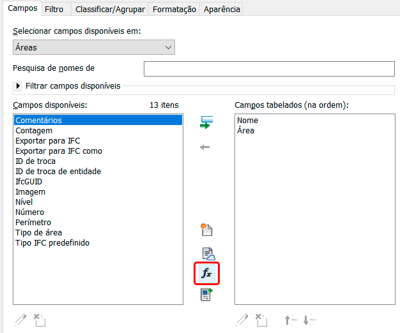The image size is (400, 333).
Task: Click the parameter service cloud document icon
Action: [x=208, y=254]
